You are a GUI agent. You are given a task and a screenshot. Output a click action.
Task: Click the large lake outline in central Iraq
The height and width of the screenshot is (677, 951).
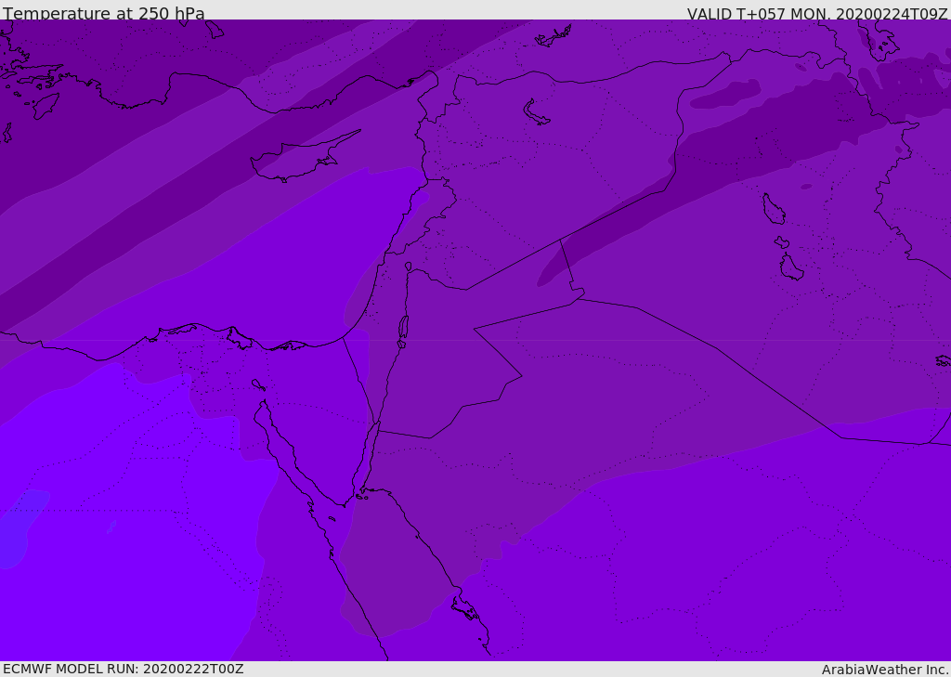773,209
